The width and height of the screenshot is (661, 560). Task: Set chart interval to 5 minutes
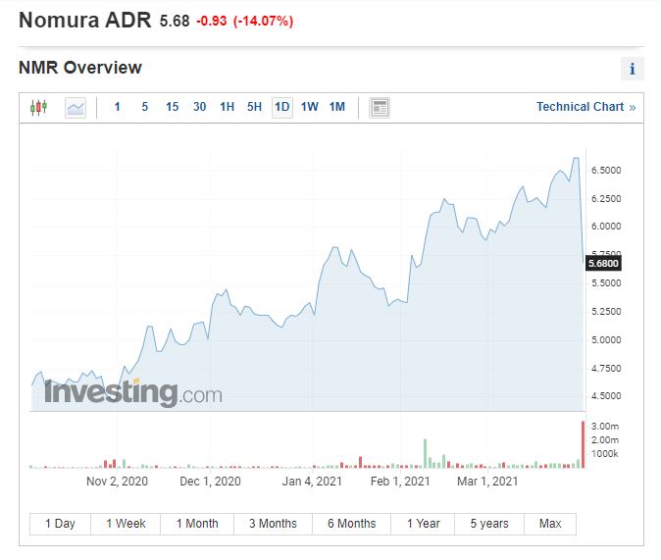[x=145, y=107]
